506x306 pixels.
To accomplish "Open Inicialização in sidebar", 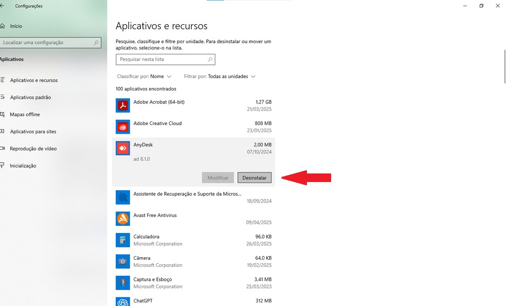I will [23, 166].
